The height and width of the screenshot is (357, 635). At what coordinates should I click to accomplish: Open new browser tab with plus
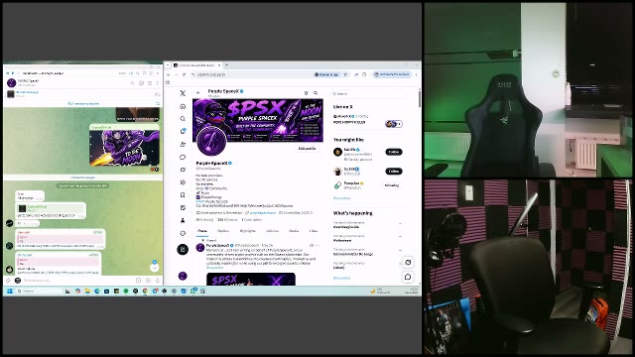pos(227,65)
